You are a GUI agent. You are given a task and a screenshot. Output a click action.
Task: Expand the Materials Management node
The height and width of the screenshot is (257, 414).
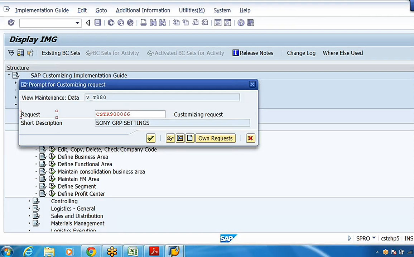[29, 223]
